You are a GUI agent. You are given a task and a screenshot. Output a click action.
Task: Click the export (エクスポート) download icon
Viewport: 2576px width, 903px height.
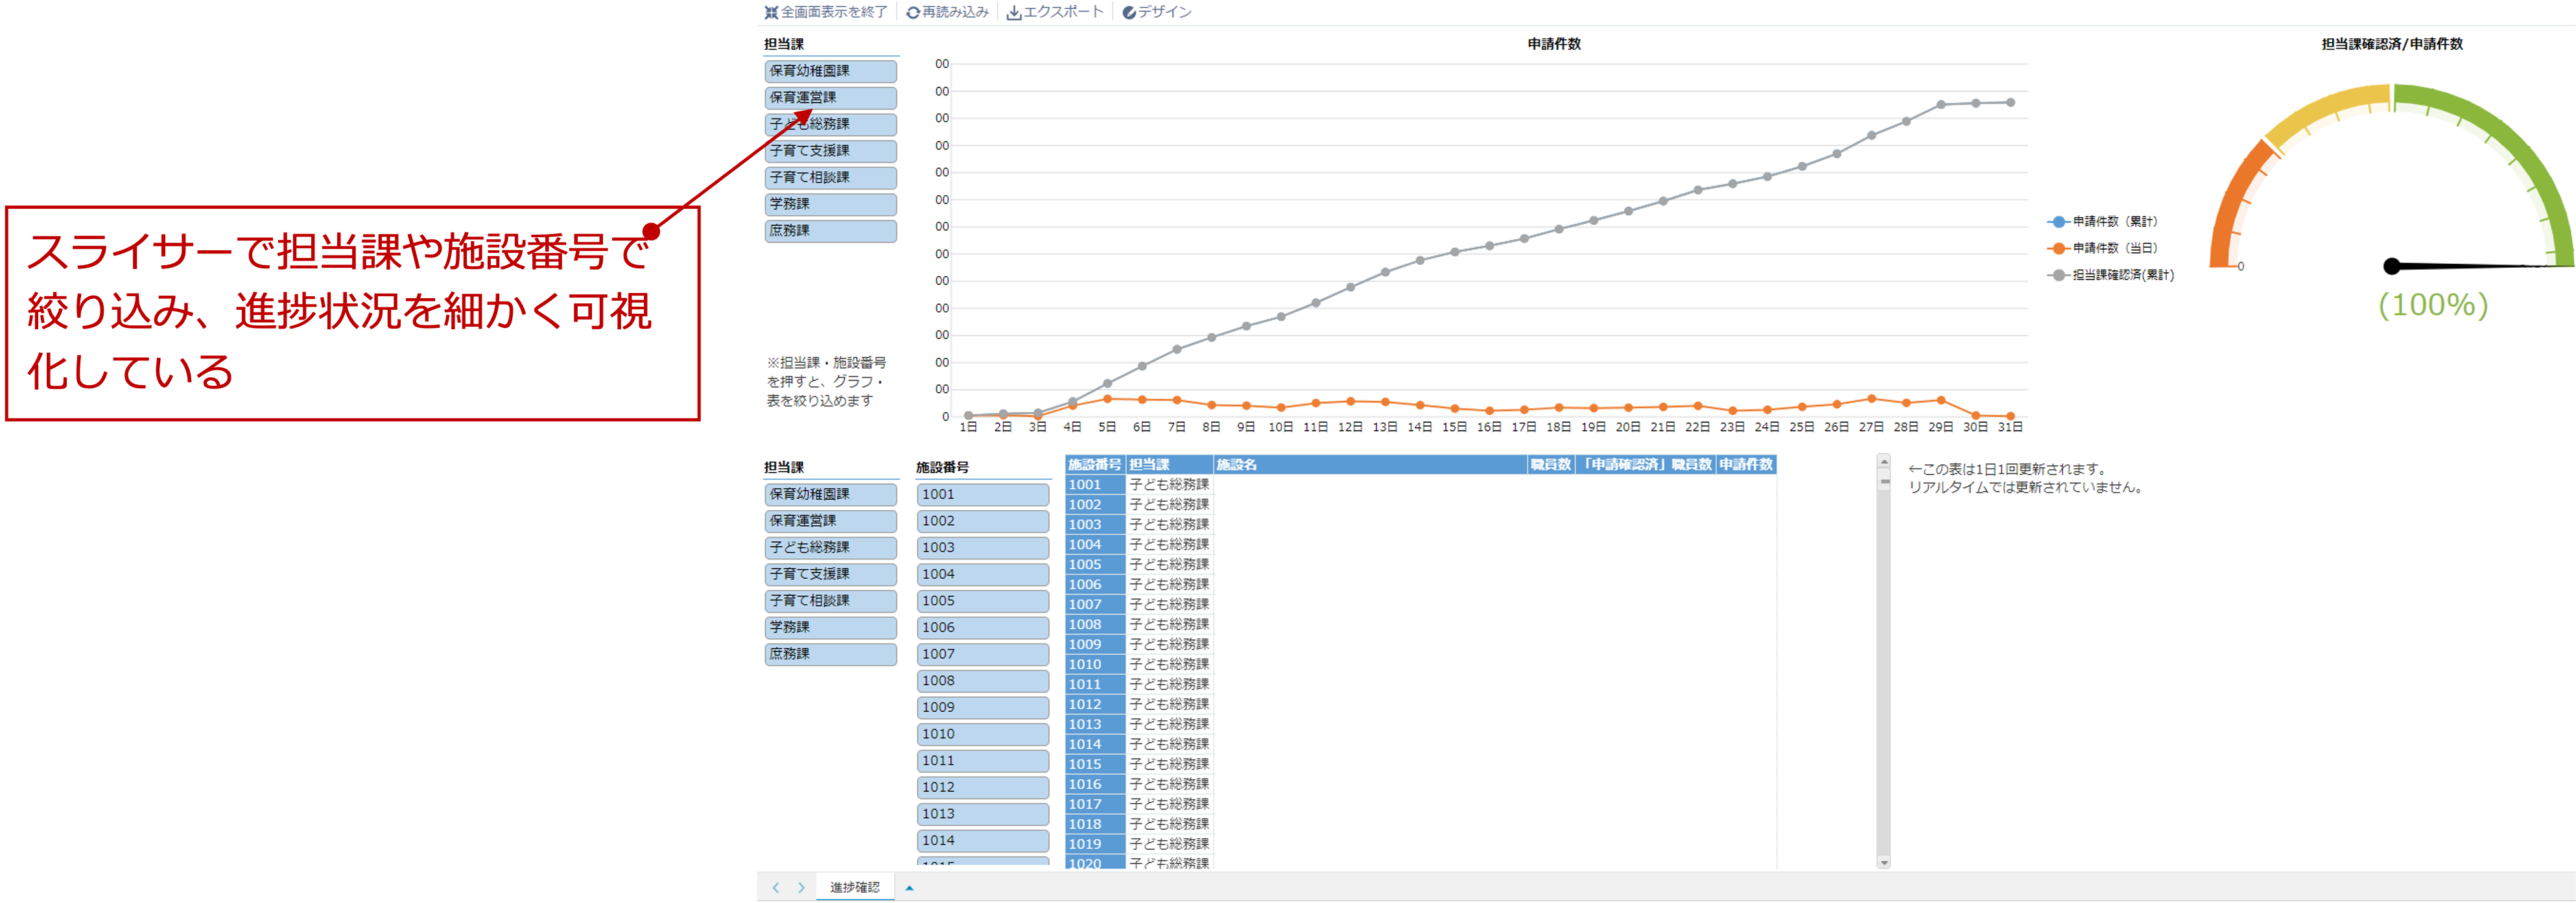pos(1013,13)
